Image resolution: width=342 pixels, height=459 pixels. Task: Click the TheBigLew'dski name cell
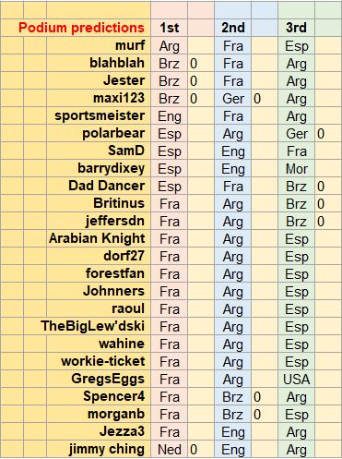click(99, 326)
